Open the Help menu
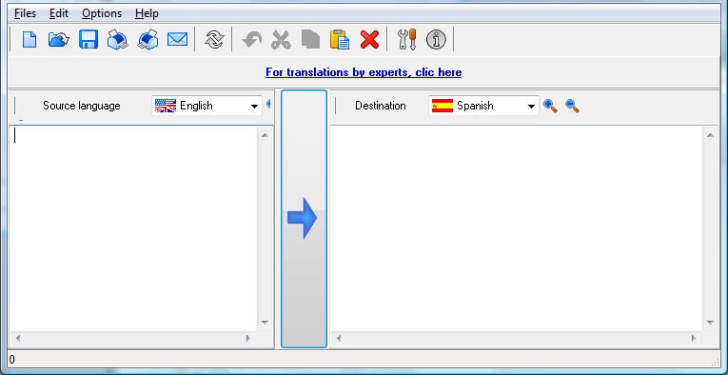Viewport: 728px width, 375px height. tap(147, 13)
